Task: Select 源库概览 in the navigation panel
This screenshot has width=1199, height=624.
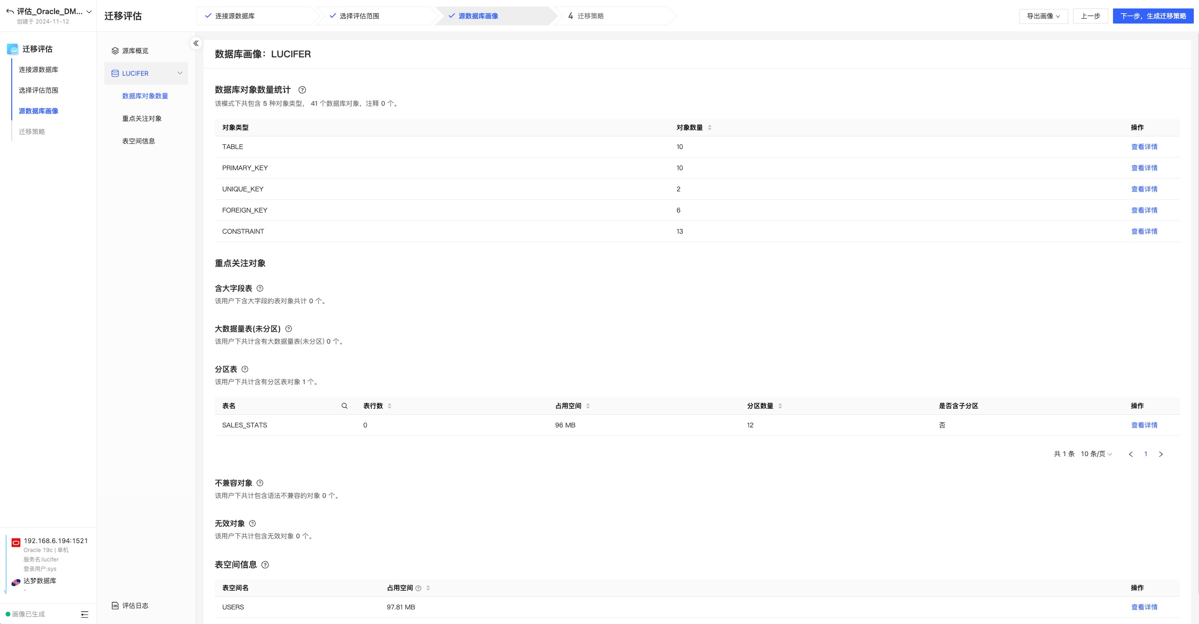Action: point(135,51)
